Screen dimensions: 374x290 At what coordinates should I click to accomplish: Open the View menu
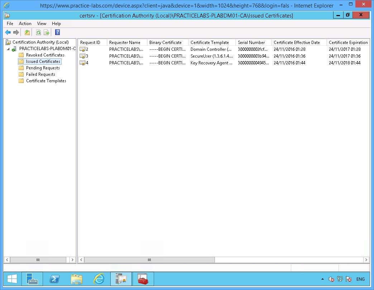coord(42,24)
